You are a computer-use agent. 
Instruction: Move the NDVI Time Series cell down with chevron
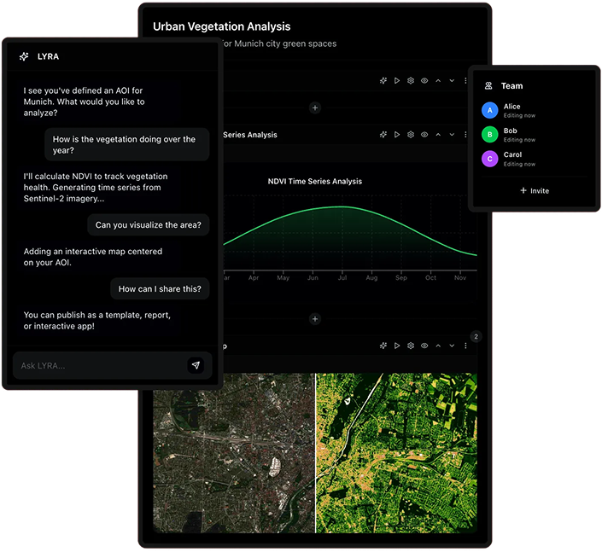[x=452, y=135]
